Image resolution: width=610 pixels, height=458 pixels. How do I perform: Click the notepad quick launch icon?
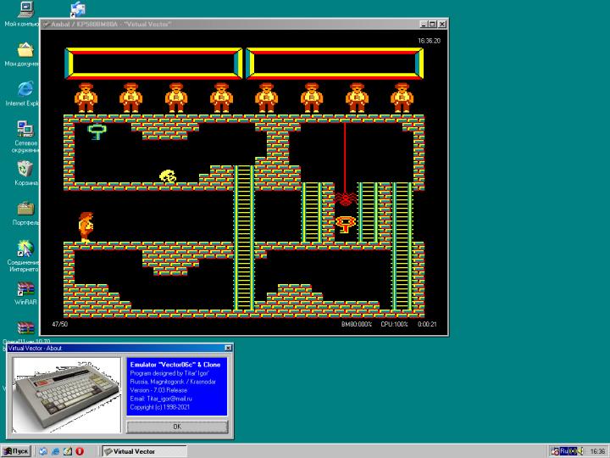click(68, 451)
